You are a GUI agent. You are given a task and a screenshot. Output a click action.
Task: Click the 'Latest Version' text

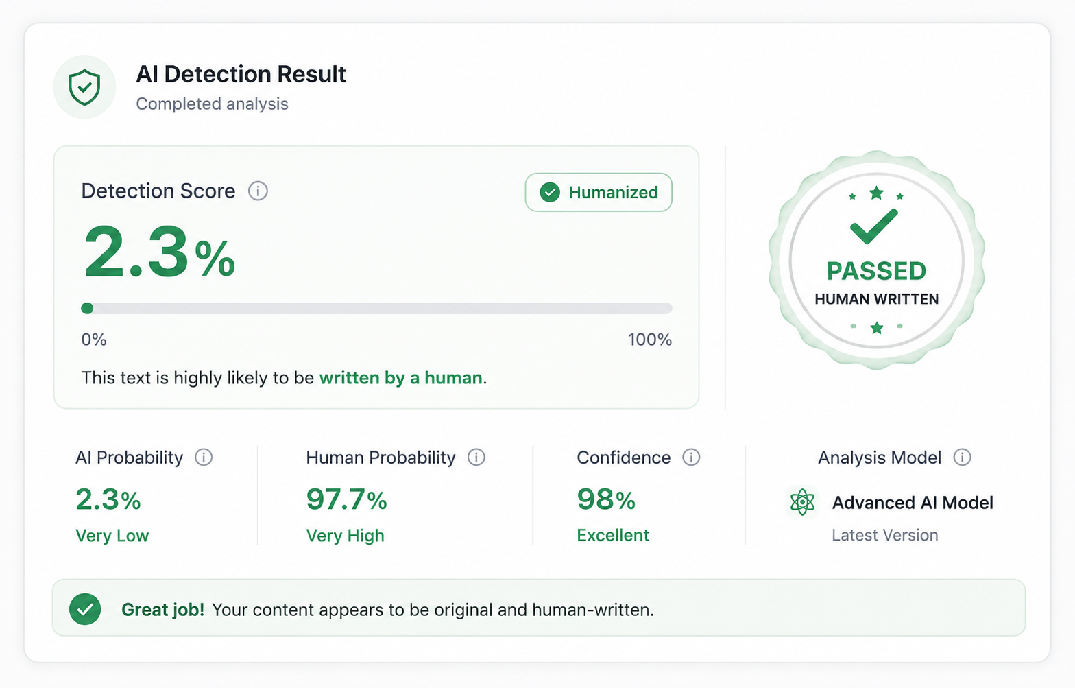coord(885,535)
